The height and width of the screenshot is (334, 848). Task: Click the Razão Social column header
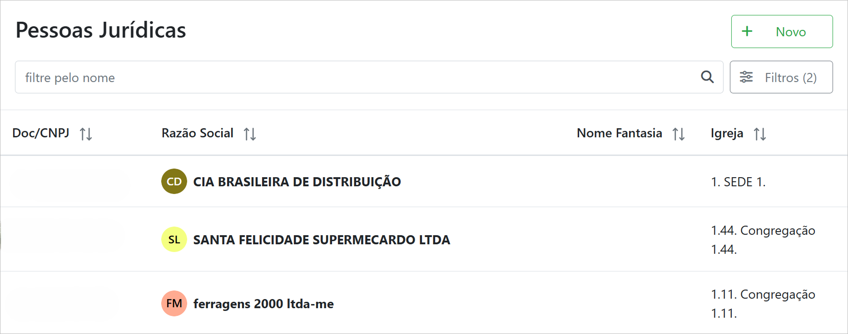[198, 133]
